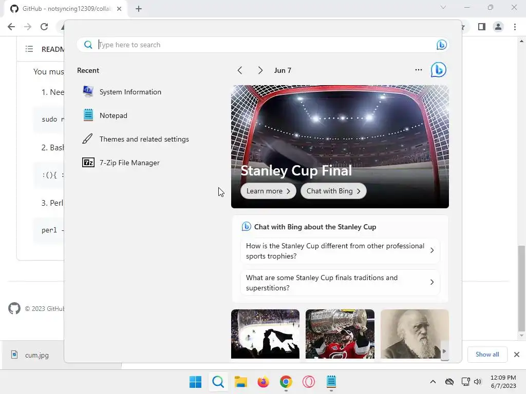Click the taskbar Search icon
526x394 pixels.
tap(218, 382)
